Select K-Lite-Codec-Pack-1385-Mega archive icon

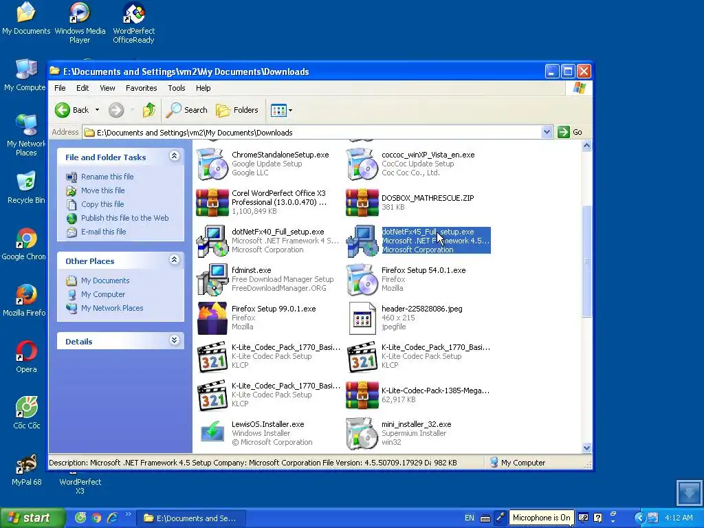coord(362,395)
